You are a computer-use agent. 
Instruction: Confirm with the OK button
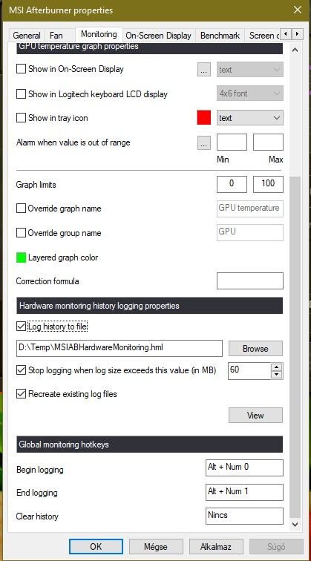click(x=96, y=546)
